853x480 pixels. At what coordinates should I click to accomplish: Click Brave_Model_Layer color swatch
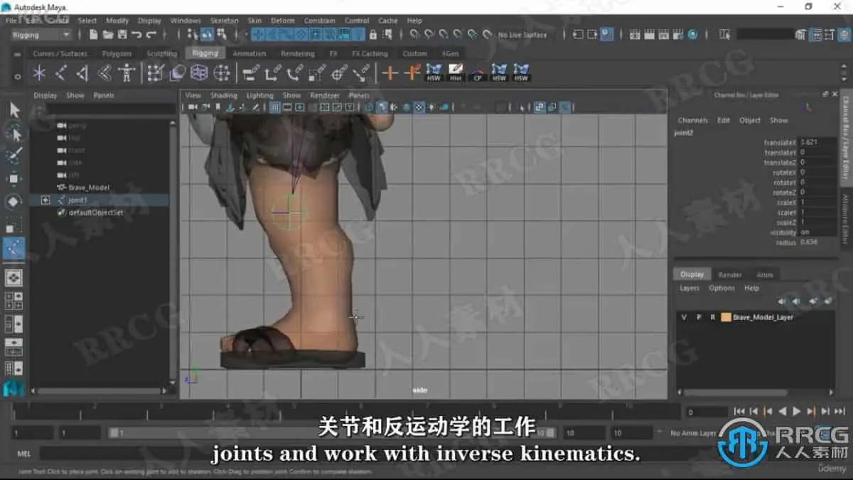(x=726, y=317)
